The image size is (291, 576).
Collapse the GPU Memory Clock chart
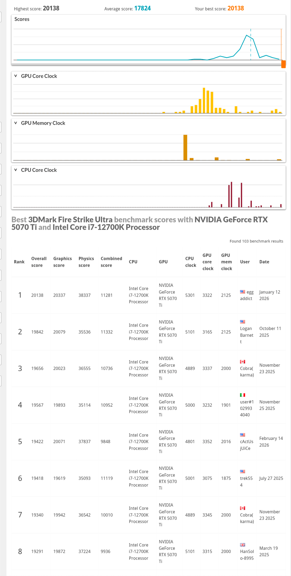[16, 123]
